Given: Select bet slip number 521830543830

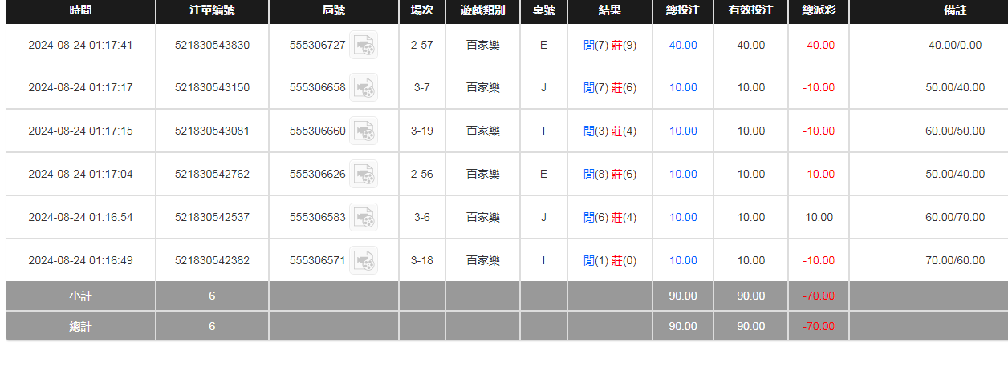Looking at the screenshot, I should [x=212, y=46].
